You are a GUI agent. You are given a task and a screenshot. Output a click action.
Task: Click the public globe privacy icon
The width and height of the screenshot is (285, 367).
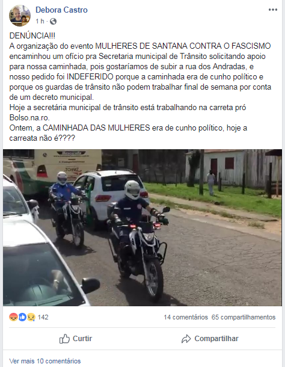coord(53,21)
